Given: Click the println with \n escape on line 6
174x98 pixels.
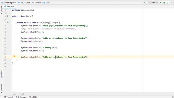Looking at the screenshot, I should tap(54, 26).
